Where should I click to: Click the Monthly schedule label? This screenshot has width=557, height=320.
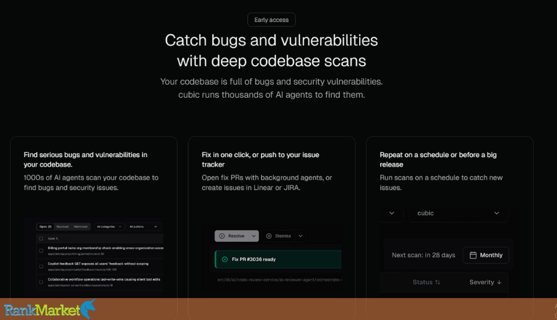(x=491, y=255)
